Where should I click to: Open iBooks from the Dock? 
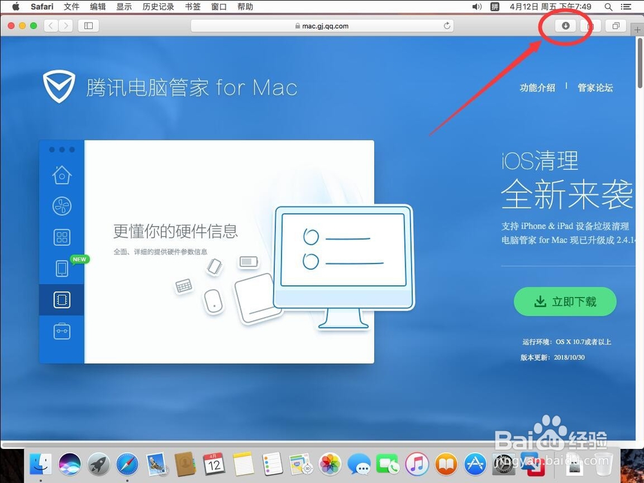[x=446, y=464]
